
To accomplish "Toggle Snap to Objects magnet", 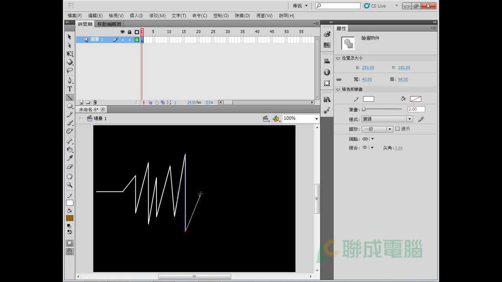I will click(69, 251).
